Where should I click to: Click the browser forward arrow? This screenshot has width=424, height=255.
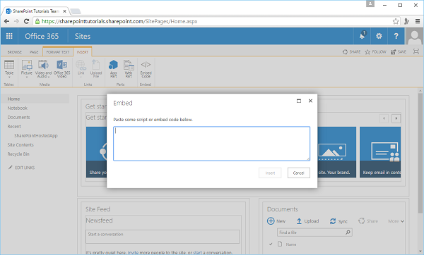[x=16, y=21]
